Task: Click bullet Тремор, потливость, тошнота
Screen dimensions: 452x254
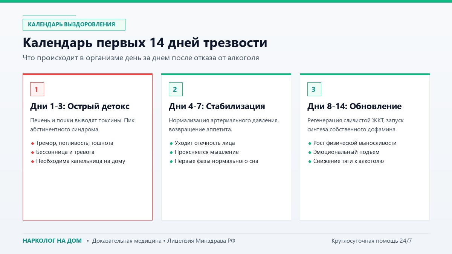Action: pyautogui.click(x=75, y=143)
